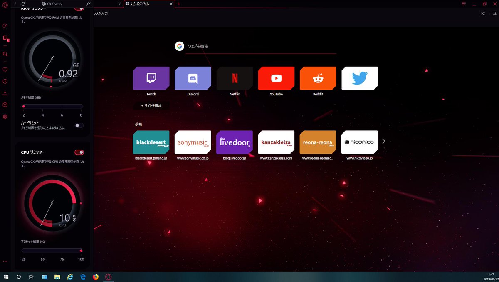
Task: Click the サイトを追加 add site button
Action: point(151,106)
